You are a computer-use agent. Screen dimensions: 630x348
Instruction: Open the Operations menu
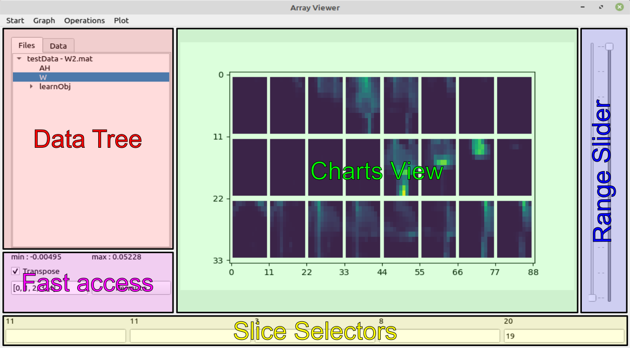click(84, 20)
